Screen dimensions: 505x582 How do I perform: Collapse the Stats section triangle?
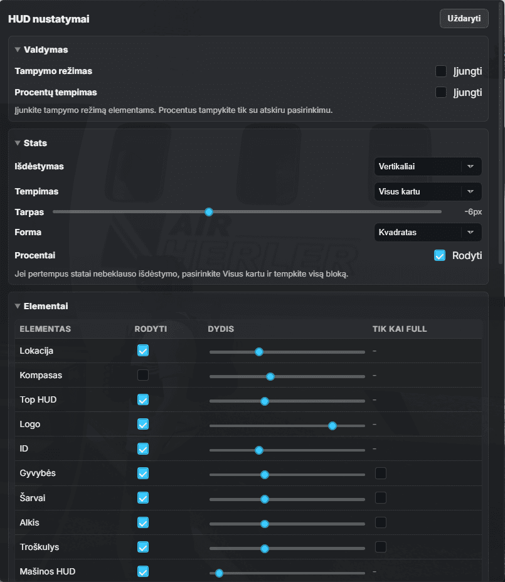[x=18, y=143]
